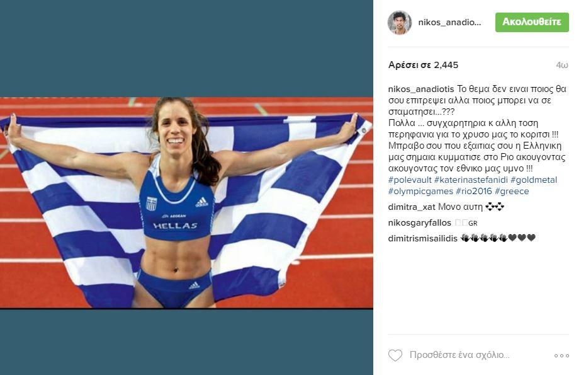This screenshot has width=581, height=375.
Task: Open commenter dimitra_xat's profile
Action: (x=412, y=207)
